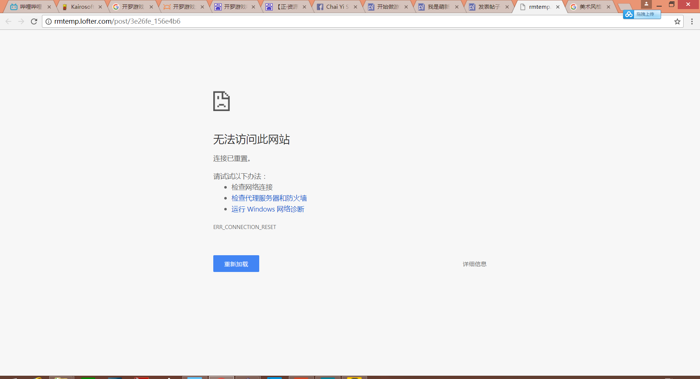
Task: Click the 检查网络连接 suggestion text
Action: tap(252, 187)
